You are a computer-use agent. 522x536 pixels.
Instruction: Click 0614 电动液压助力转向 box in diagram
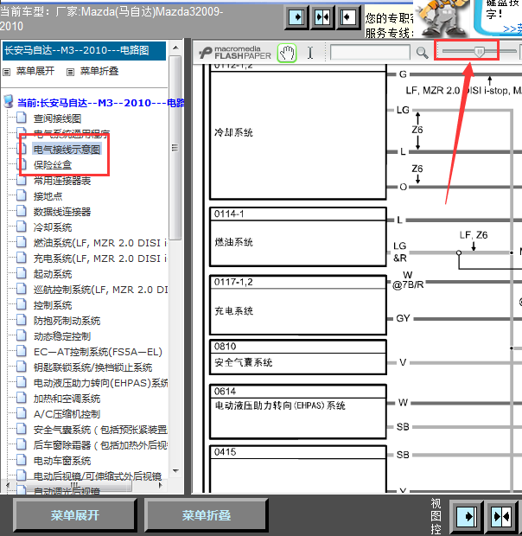[x=298, y=412]
